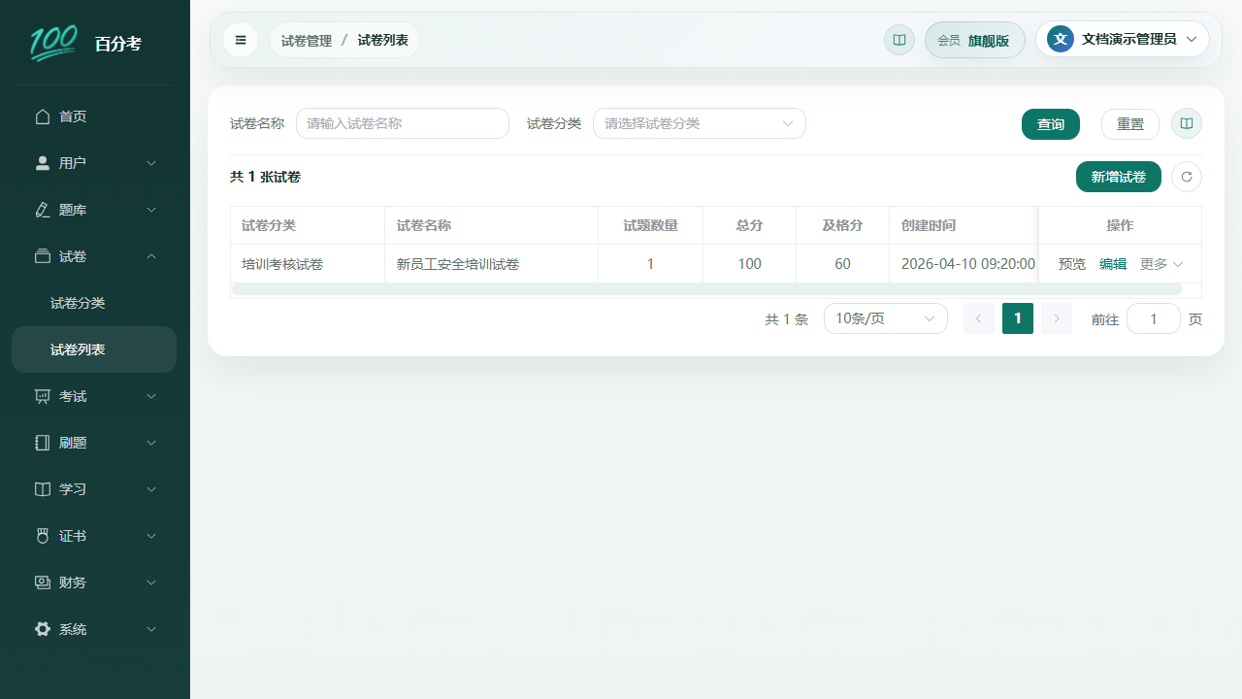Image resolution: width=1242 pixels, height=699 pixels.
Task: Click the 2026-04-10 09:20:00 cell
Action: click(964, 264)
